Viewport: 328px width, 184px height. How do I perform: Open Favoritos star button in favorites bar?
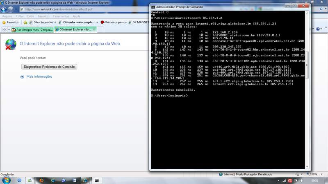[10, 22]
